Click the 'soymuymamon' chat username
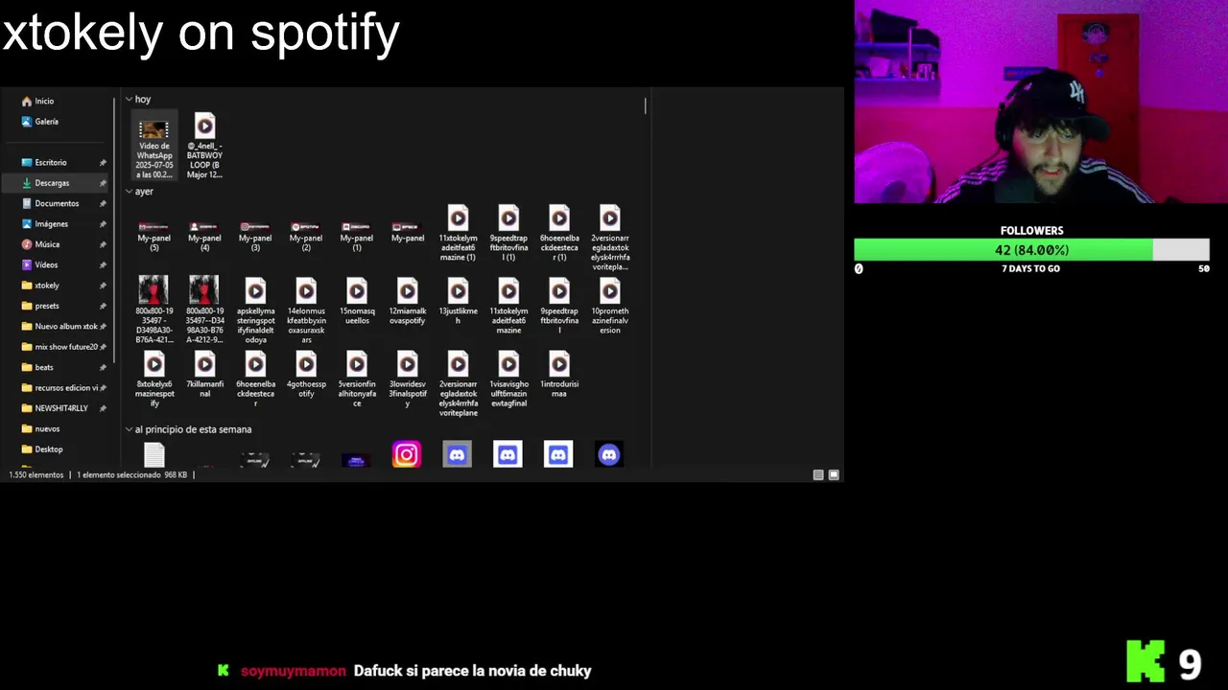The height and width of the screenshot is (690, 1228). pyautogui.click(x=294, y=671)
